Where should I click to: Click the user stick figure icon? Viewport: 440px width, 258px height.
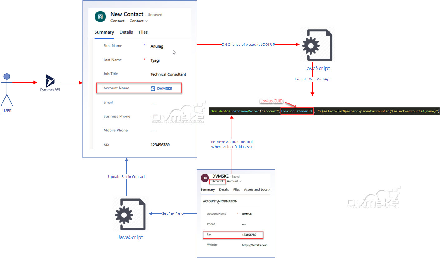(x=7, y=90)
